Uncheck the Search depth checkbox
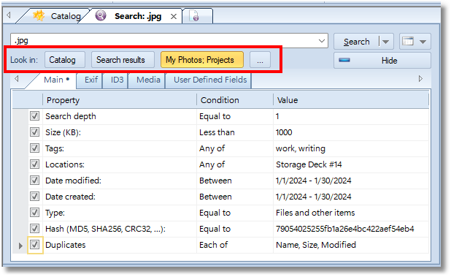The image size is (451, 277). point(35,116)
